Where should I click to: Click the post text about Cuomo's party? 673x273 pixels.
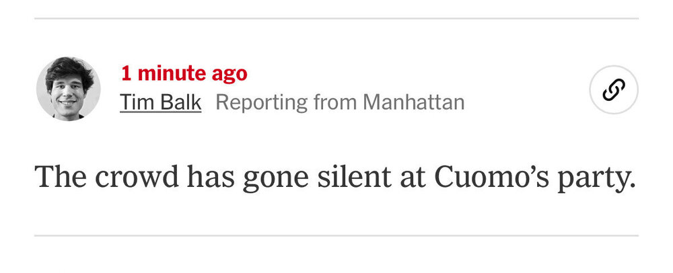335,176
